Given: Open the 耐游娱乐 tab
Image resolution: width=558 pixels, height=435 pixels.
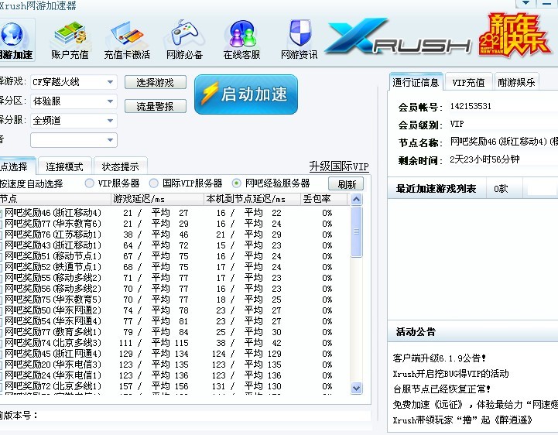Looking at the screenshot, I should [x=516, y=82].
